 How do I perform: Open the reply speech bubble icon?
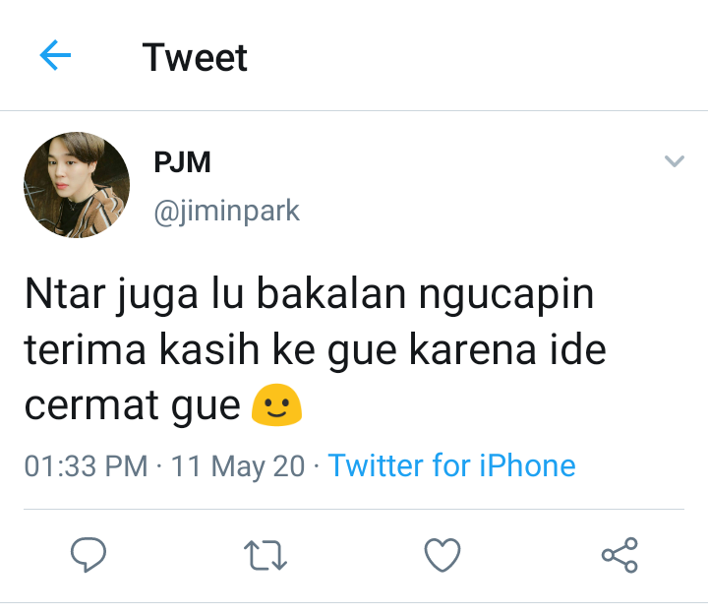tap(88, 554)
